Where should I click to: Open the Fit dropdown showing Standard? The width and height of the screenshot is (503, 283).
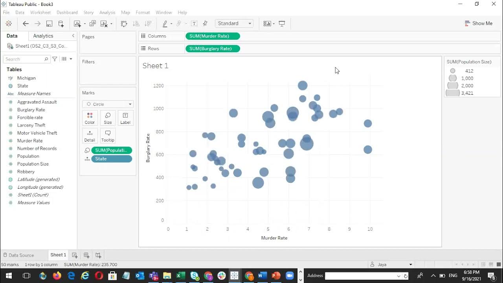[x=234, y=24]
